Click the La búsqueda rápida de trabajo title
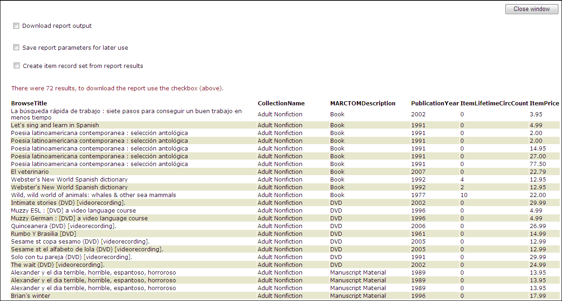 [126, 114]
